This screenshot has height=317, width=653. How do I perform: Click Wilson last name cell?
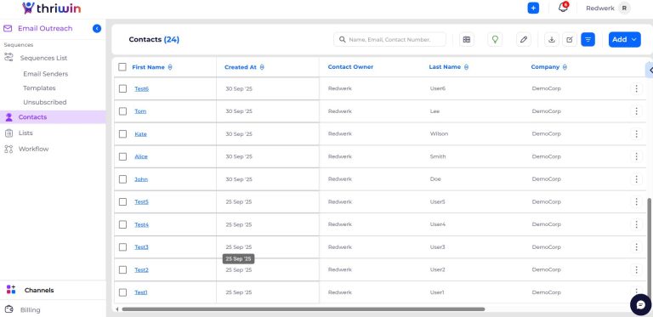(439, 134)
